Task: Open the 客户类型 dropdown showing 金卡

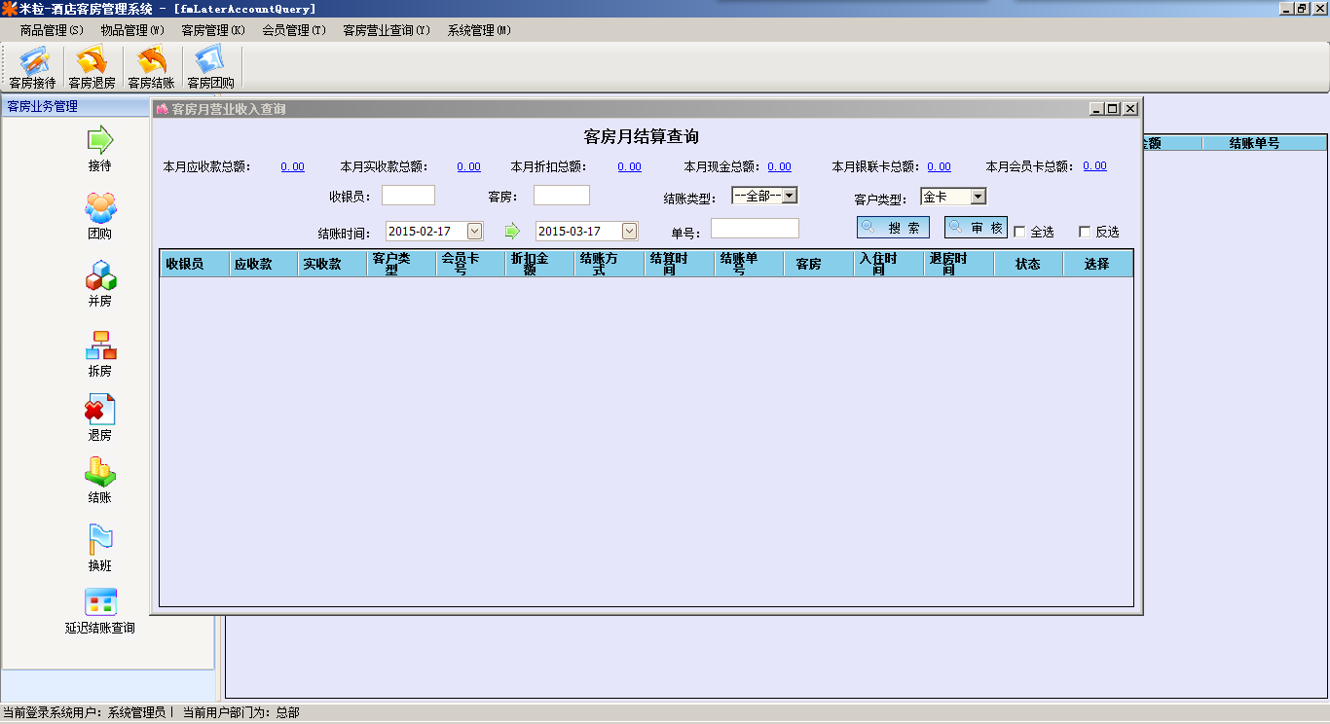Action: [x=978, y=197]
